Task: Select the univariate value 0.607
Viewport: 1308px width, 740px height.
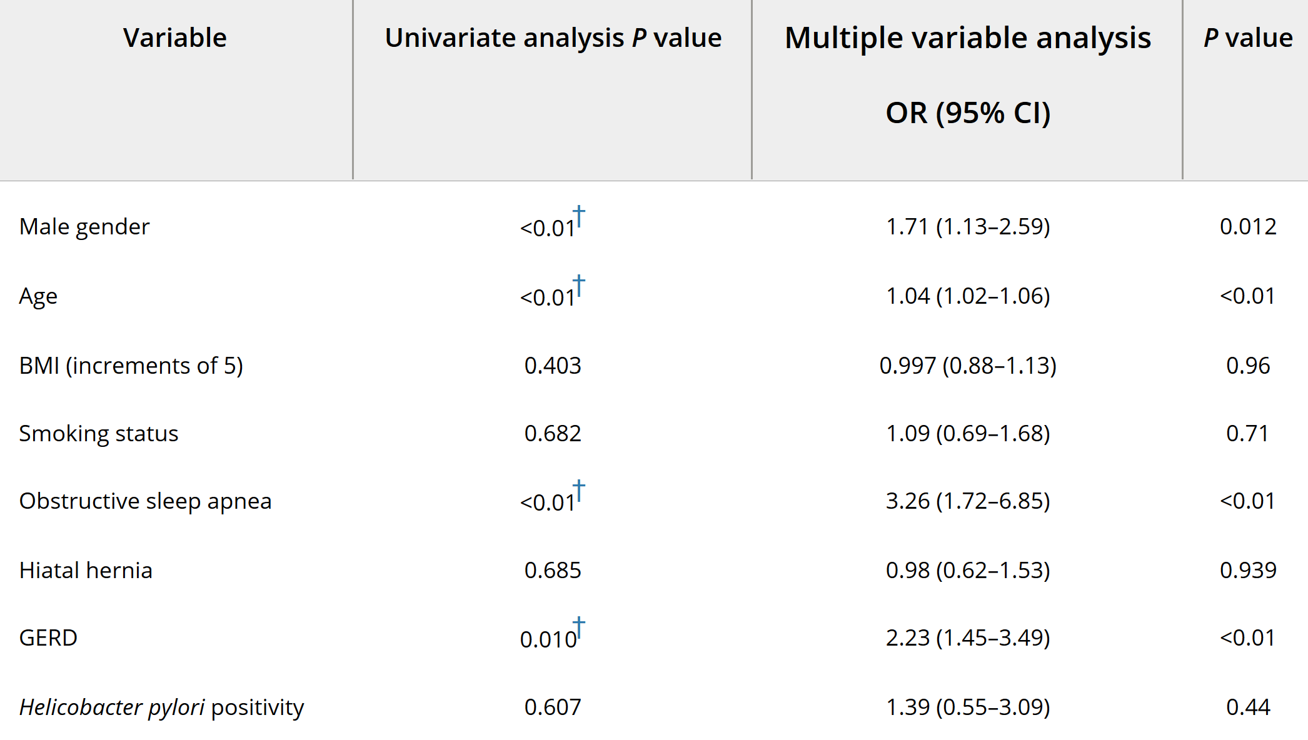Action: coord(553,707)
